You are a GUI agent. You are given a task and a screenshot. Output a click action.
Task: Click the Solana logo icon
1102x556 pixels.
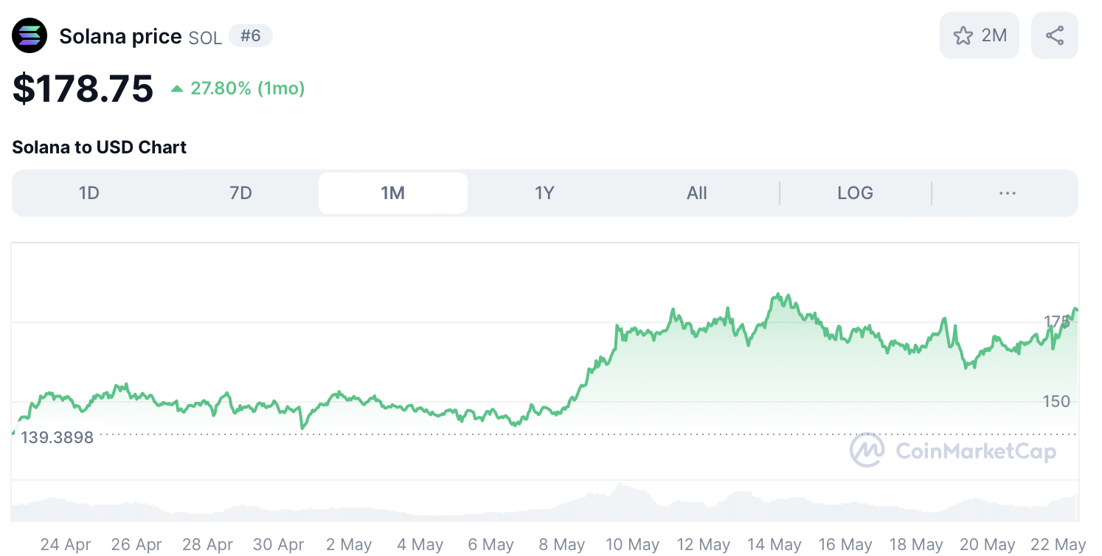click(x=30, y=35)
